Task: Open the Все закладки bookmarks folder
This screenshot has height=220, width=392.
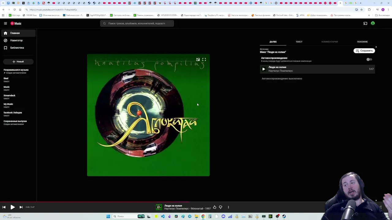Action: pos(383,15)
